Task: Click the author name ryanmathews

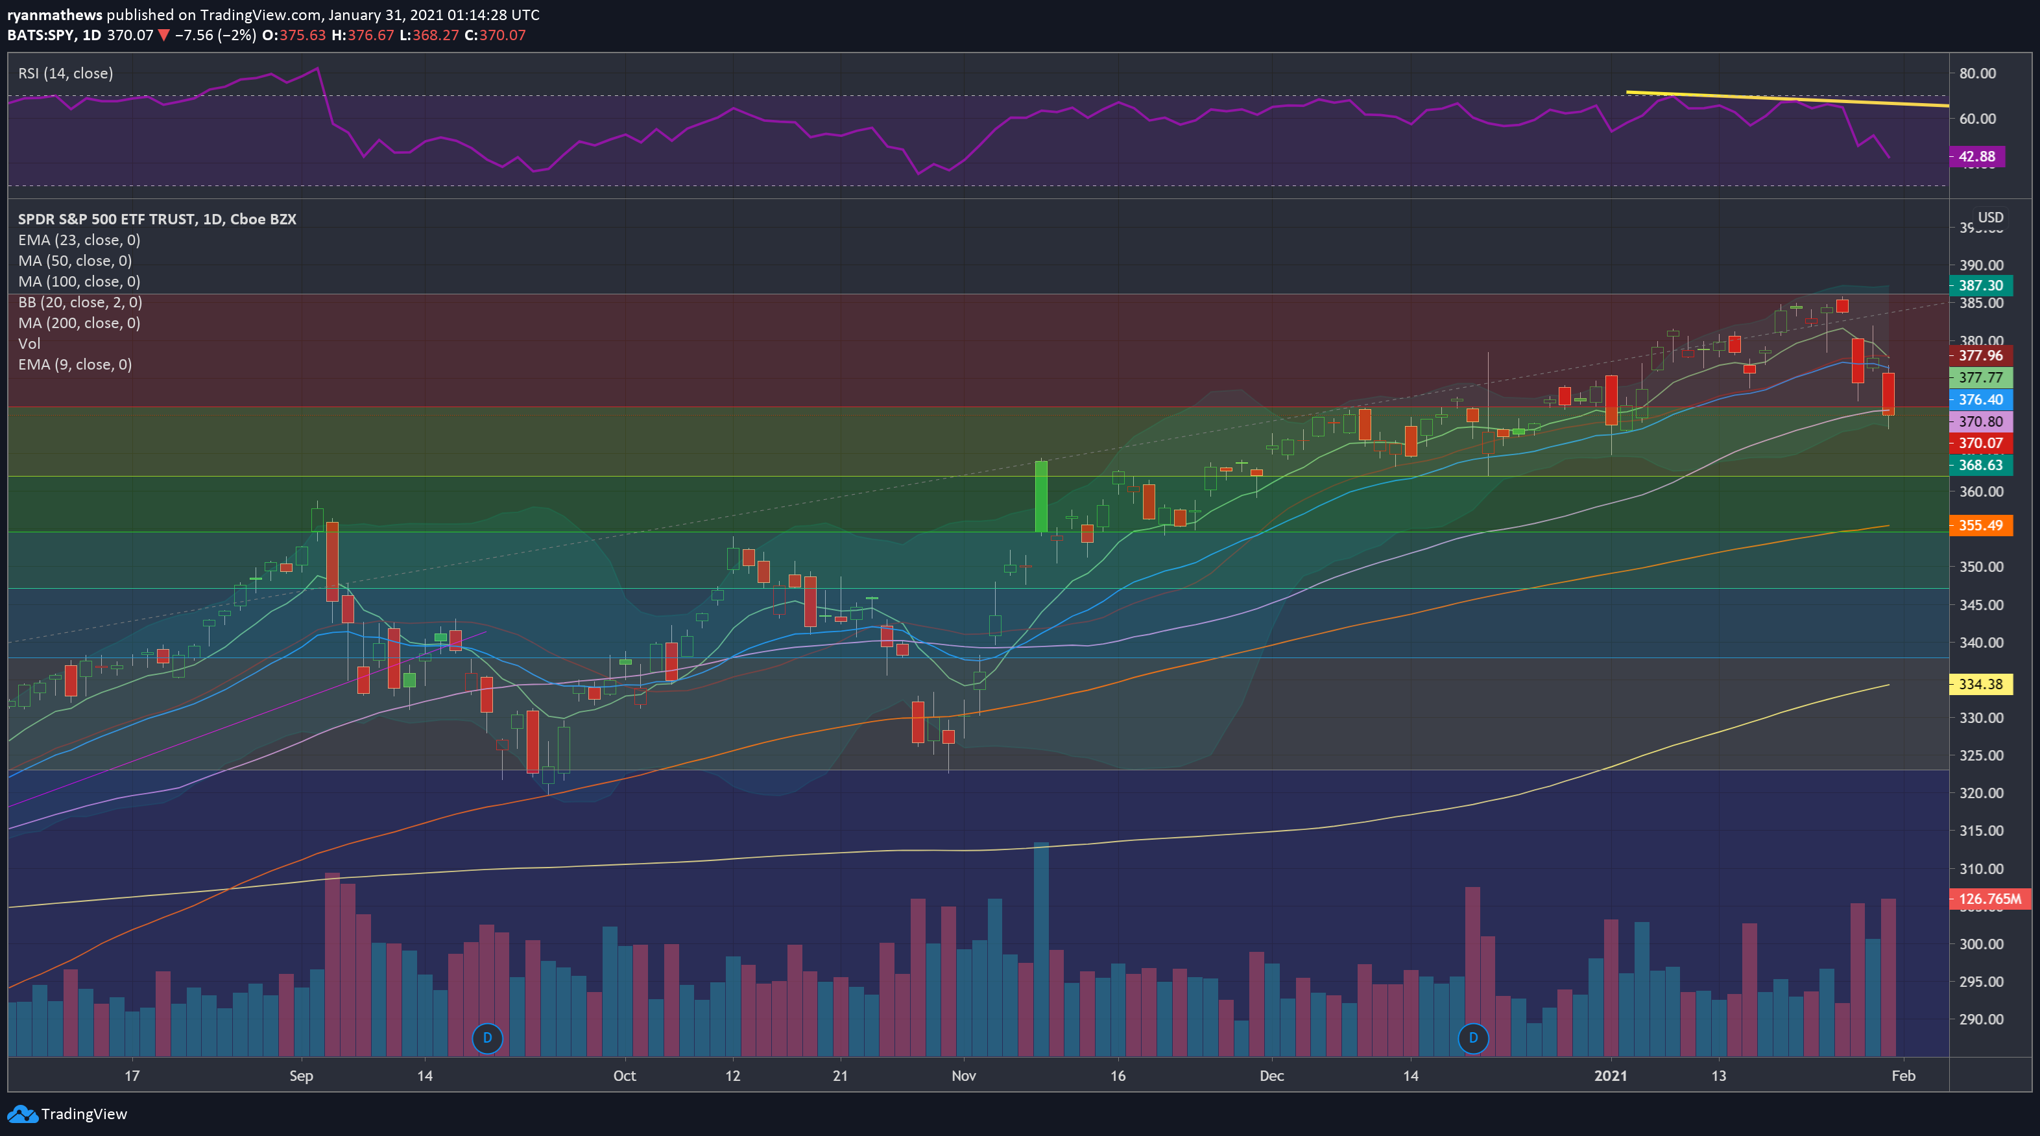Action: point(54,14)
